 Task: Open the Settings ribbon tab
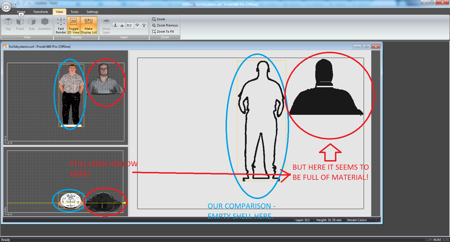point(93,12)
